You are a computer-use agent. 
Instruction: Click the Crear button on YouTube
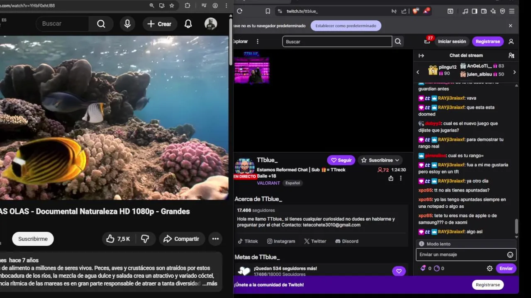tap(159, 24)
